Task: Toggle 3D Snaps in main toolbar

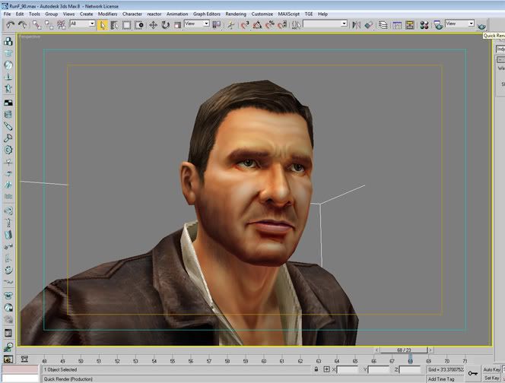Action: coord(245,24)
